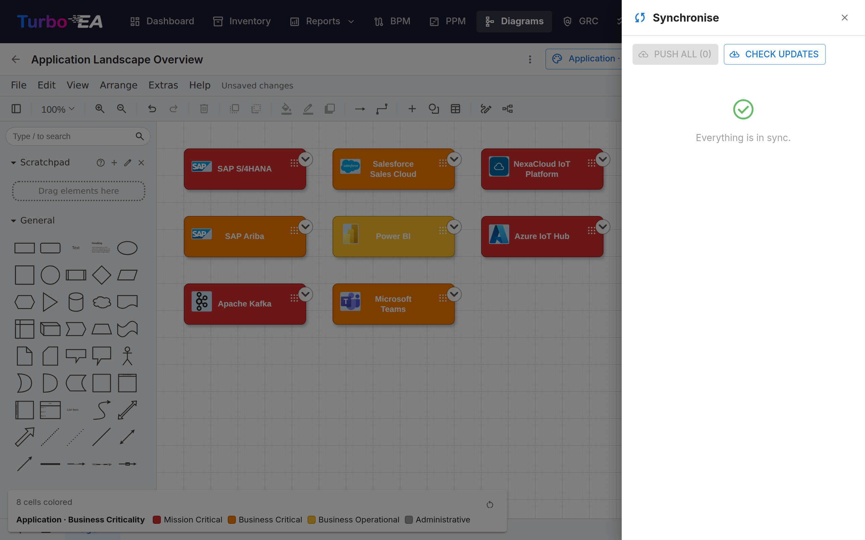Click the Business Operational yellow swatch

(x=311, y=520)
